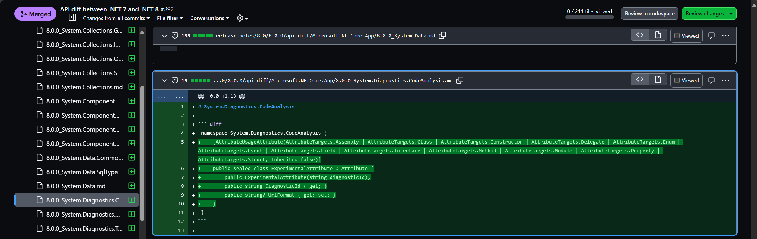This screenshot has width=757, height=239.
Task: Click the '# System.Diagnostics.CodeAnalysis' heading line
Action: (x=246, y=107)
